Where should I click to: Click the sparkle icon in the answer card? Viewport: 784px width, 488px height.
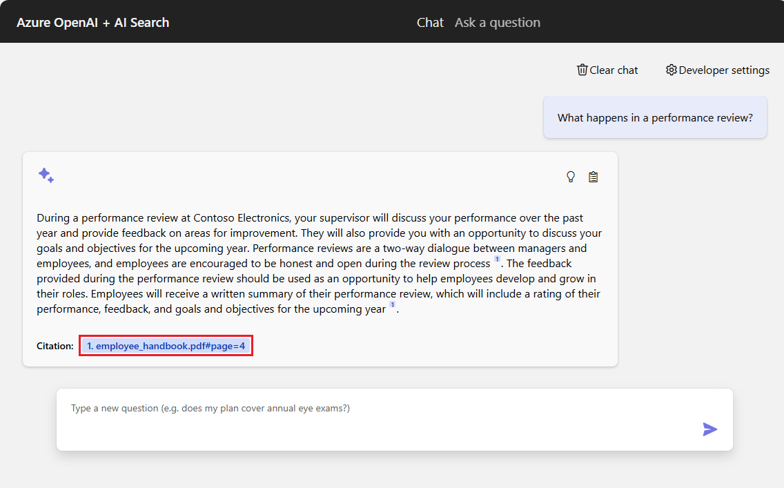coord(46,175)
